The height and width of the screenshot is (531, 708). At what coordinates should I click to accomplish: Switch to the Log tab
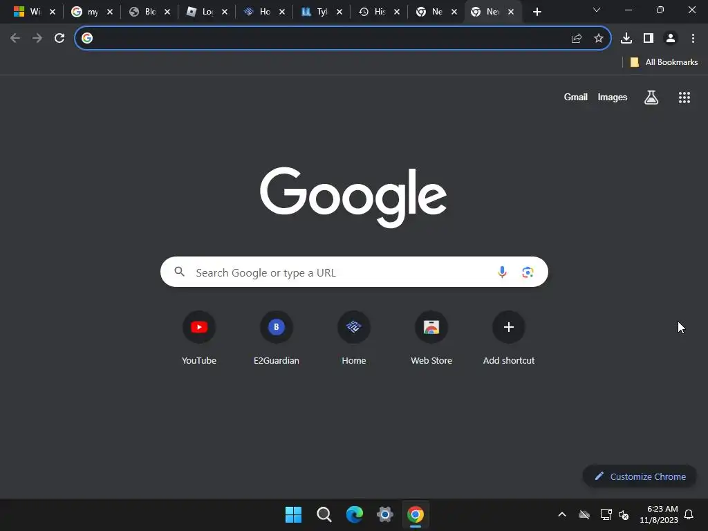click(200, 12)
